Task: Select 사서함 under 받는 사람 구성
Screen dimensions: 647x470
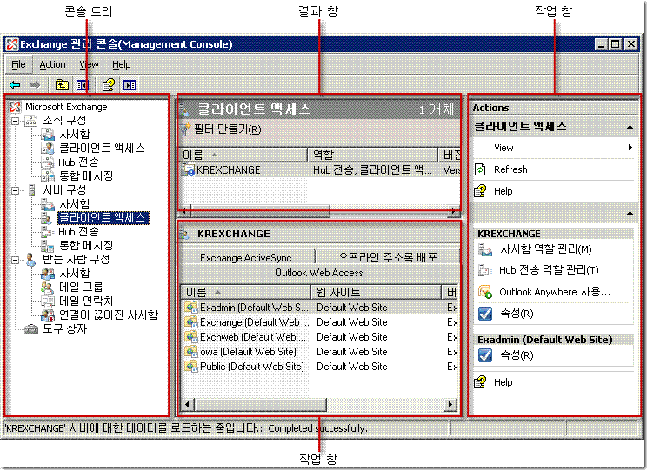Action: coord(75,274)
